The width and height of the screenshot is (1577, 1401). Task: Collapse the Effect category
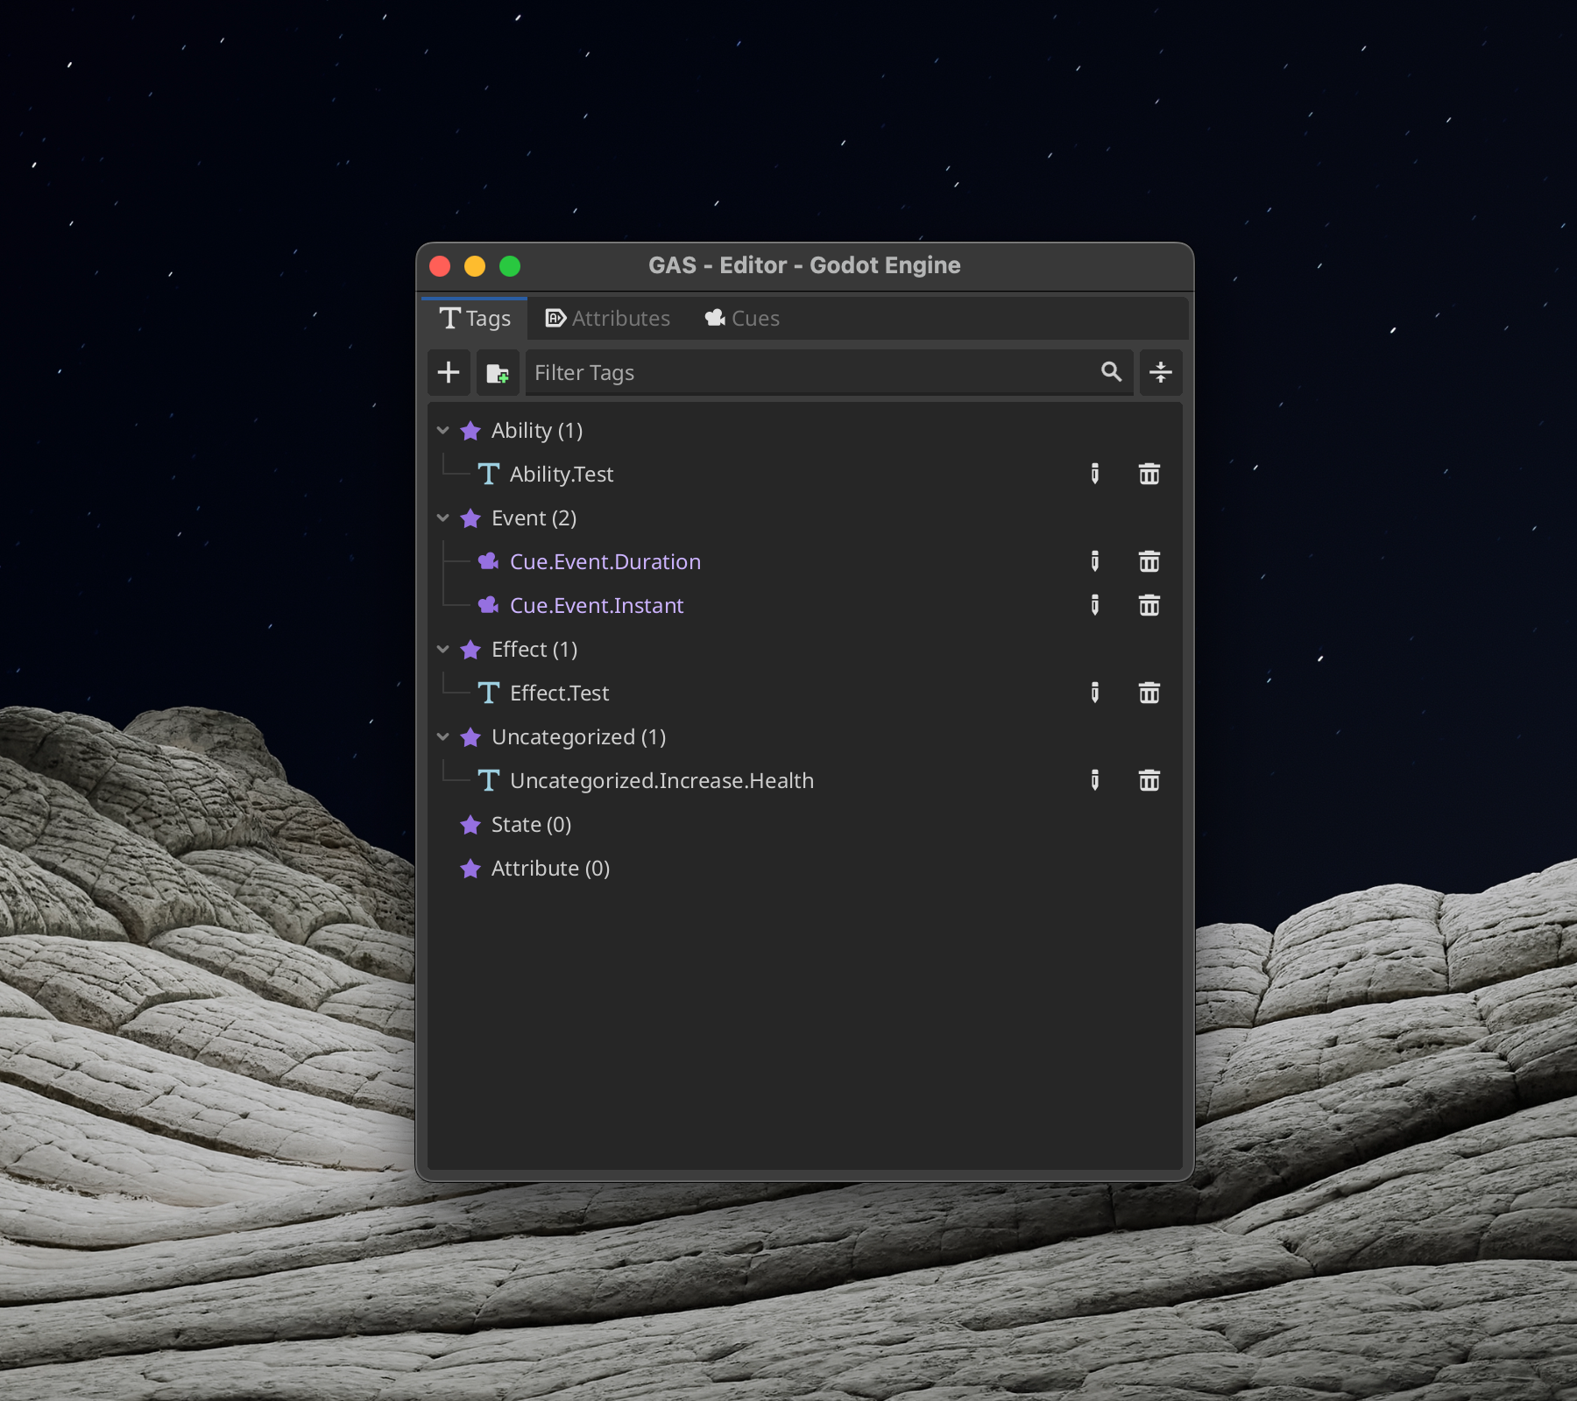(x=443, y=649)
